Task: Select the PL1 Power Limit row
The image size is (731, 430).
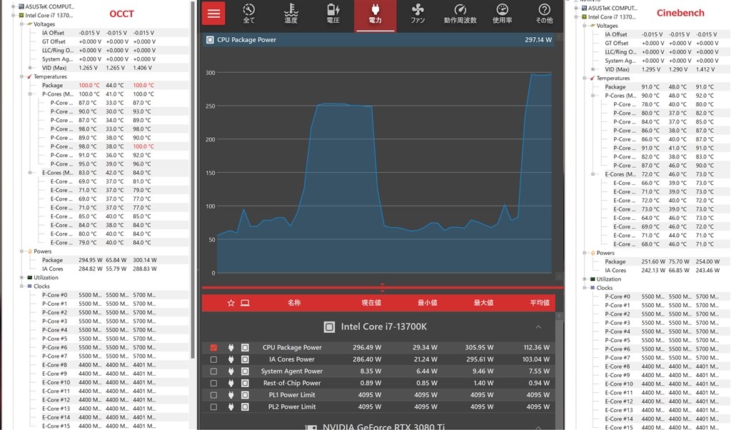Action: point(378,395)
